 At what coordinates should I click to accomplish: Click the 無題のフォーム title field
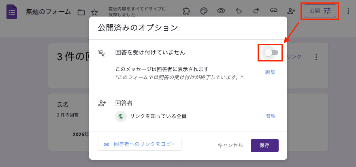(48, 12)
